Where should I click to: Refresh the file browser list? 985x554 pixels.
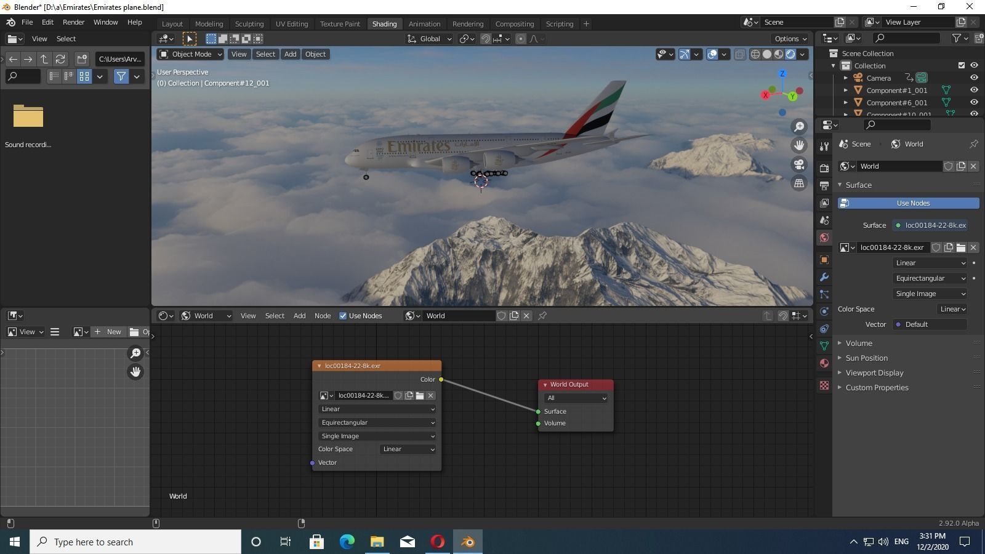[60, 59]
